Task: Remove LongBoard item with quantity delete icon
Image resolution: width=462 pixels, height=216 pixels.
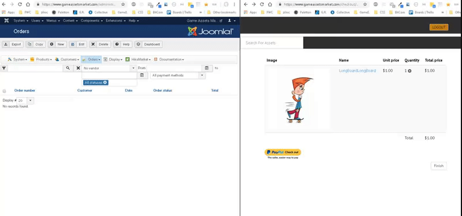Action: tap(409, 71)
